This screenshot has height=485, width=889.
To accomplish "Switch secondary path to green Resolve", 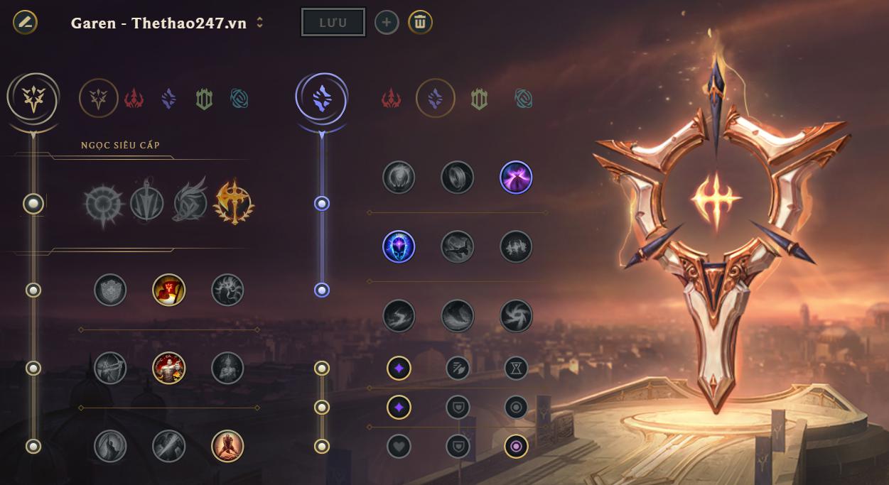I will point(479,99).
